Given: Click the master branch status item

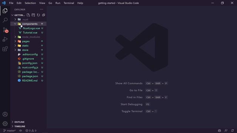Looking at the screenshot, I should 9,130.
